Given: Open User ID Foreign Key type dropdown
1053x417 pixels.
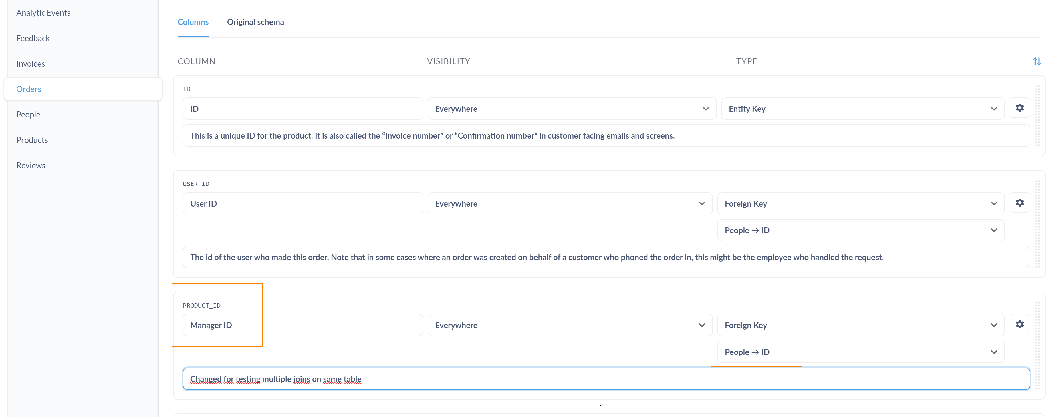Looking at the screenshot, I should [x=861, y=204].
